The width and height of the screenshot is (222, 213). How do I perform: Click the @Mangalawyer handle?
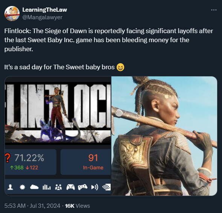[42, 17]
